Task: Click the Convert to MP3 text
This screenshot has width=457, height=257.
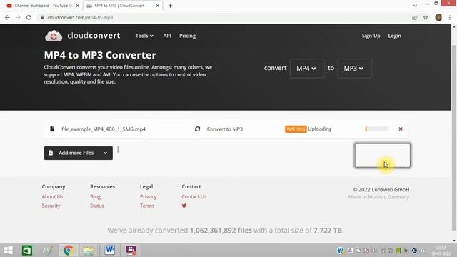Action: (225, 129)
